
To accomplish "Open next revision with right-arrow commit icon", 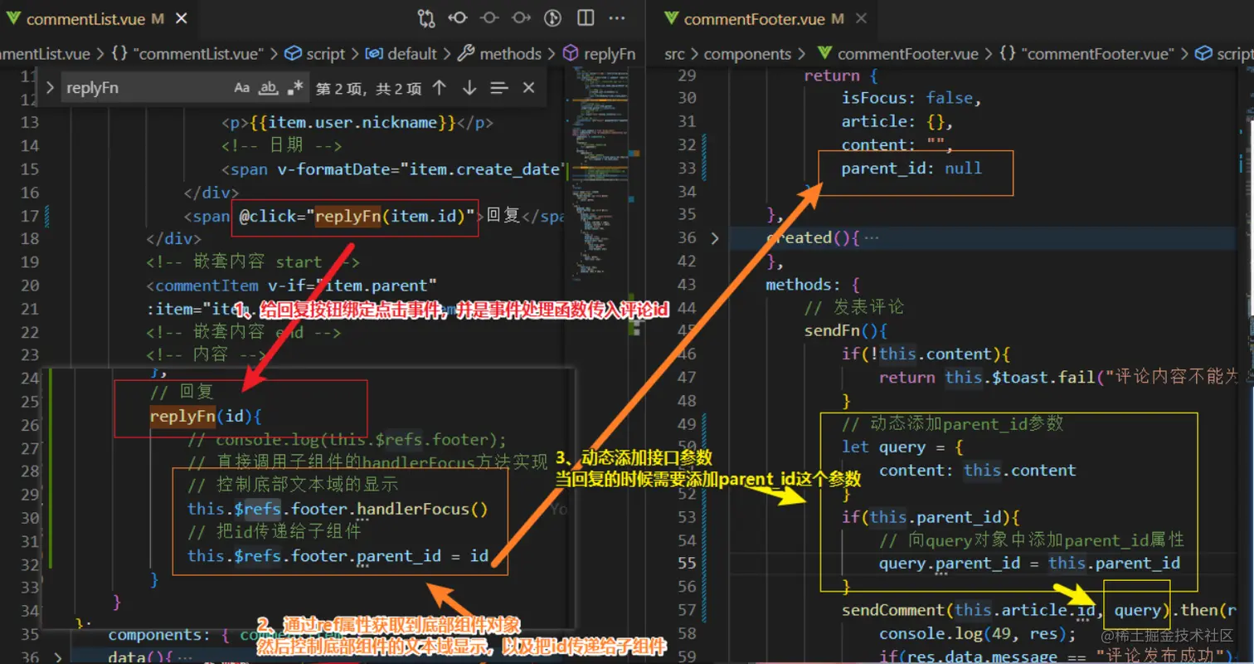I will click(x=521, y=18).
